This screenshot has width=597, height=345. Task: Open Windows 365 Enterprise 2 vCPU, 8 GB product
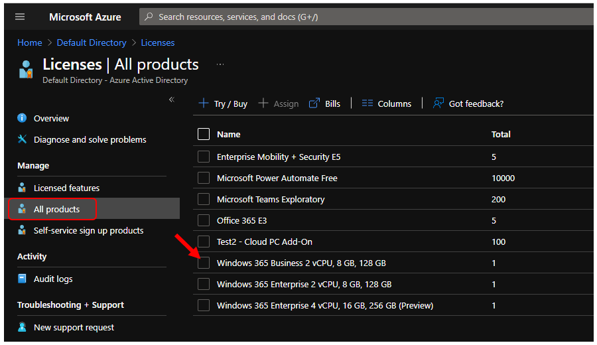[304, 285]
